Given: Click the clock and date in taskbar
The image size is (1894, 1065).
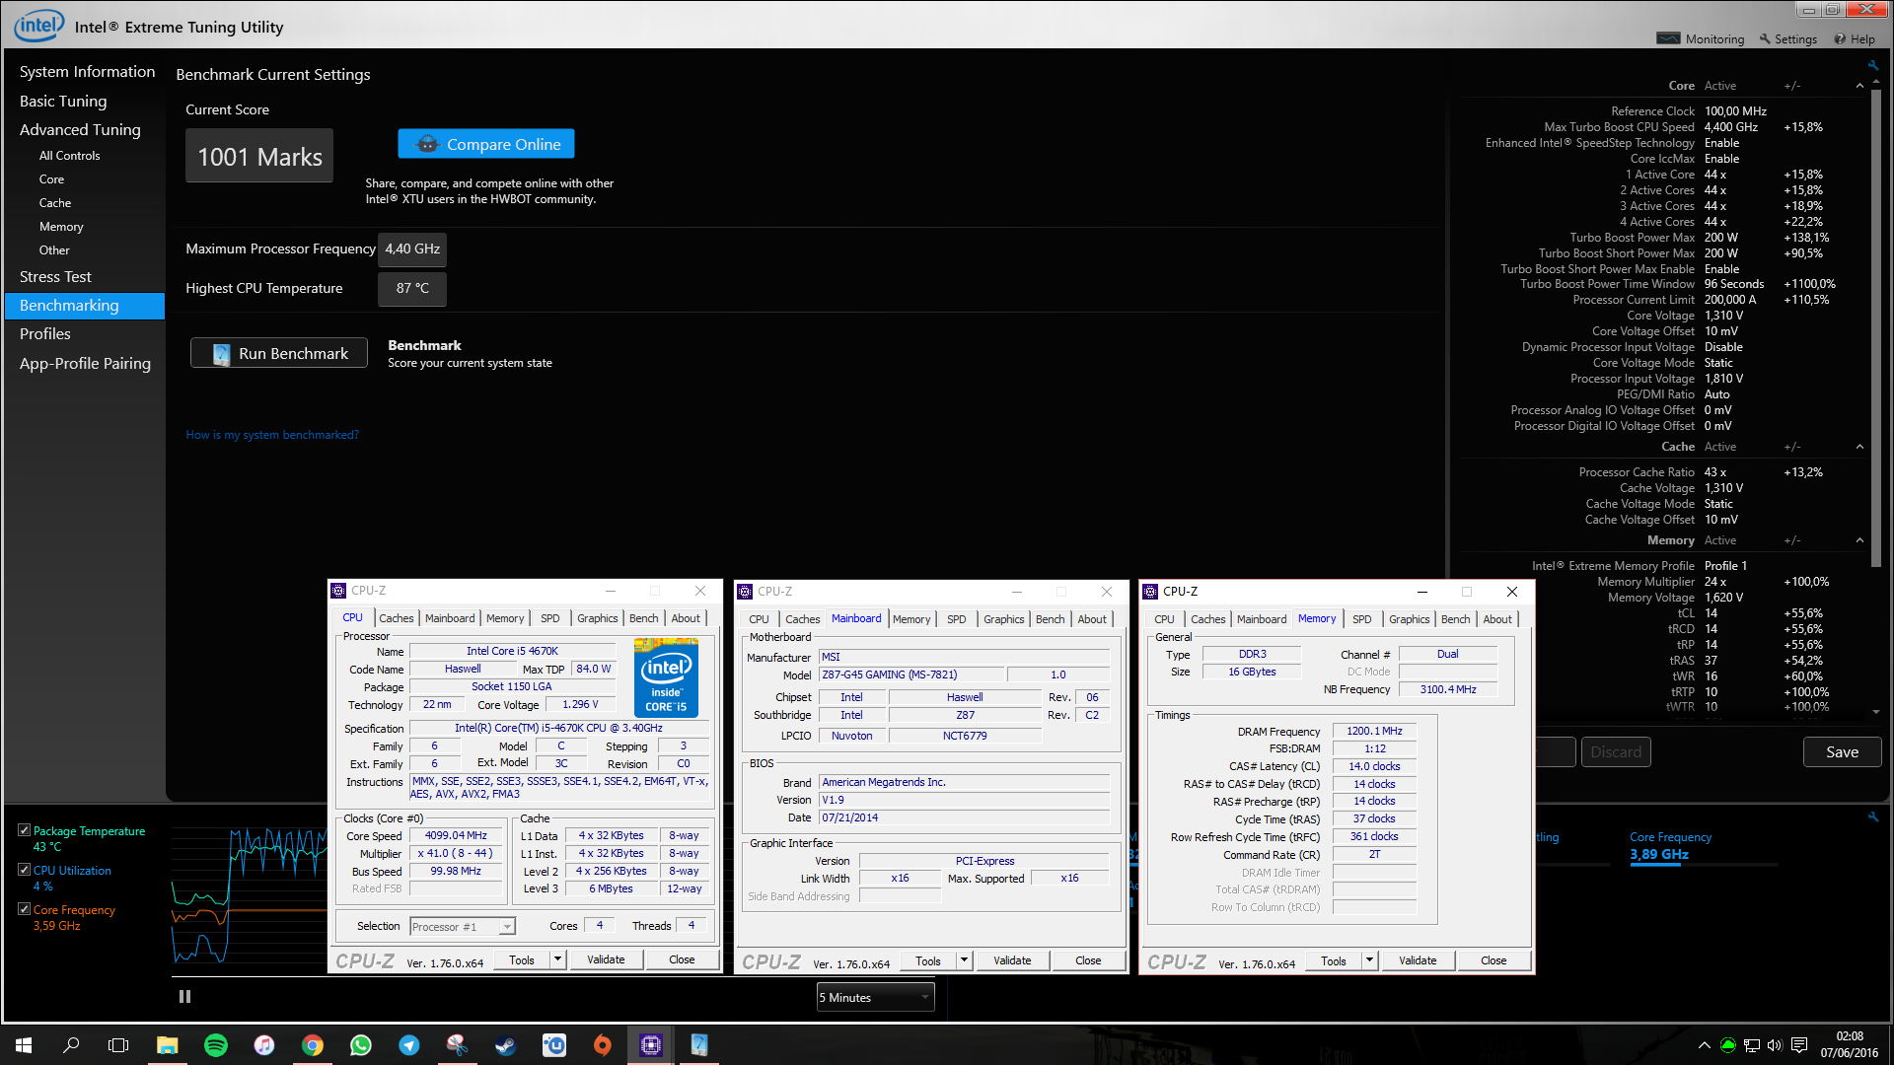Looking at the screenshot, I should (x=1850, y=1045).
